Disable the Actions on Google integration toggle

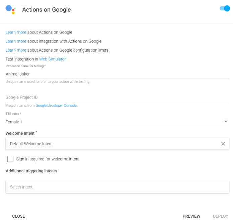[225, 8]
